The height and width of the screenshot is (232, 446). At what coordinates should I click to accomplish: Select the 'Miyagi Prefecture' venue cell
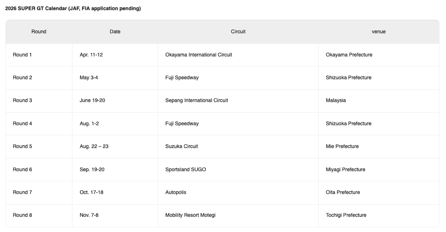point(379,170)
